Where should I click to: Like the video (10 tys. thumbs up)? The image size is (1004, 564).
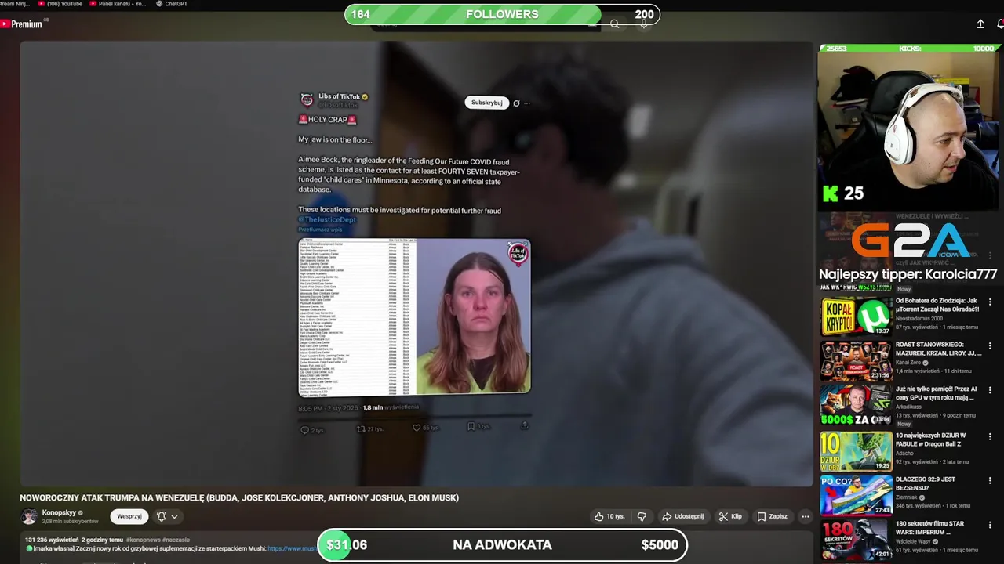click(609, 516)
